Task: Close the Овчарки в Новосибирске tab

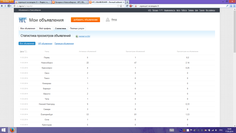Action: click(87, 2)
